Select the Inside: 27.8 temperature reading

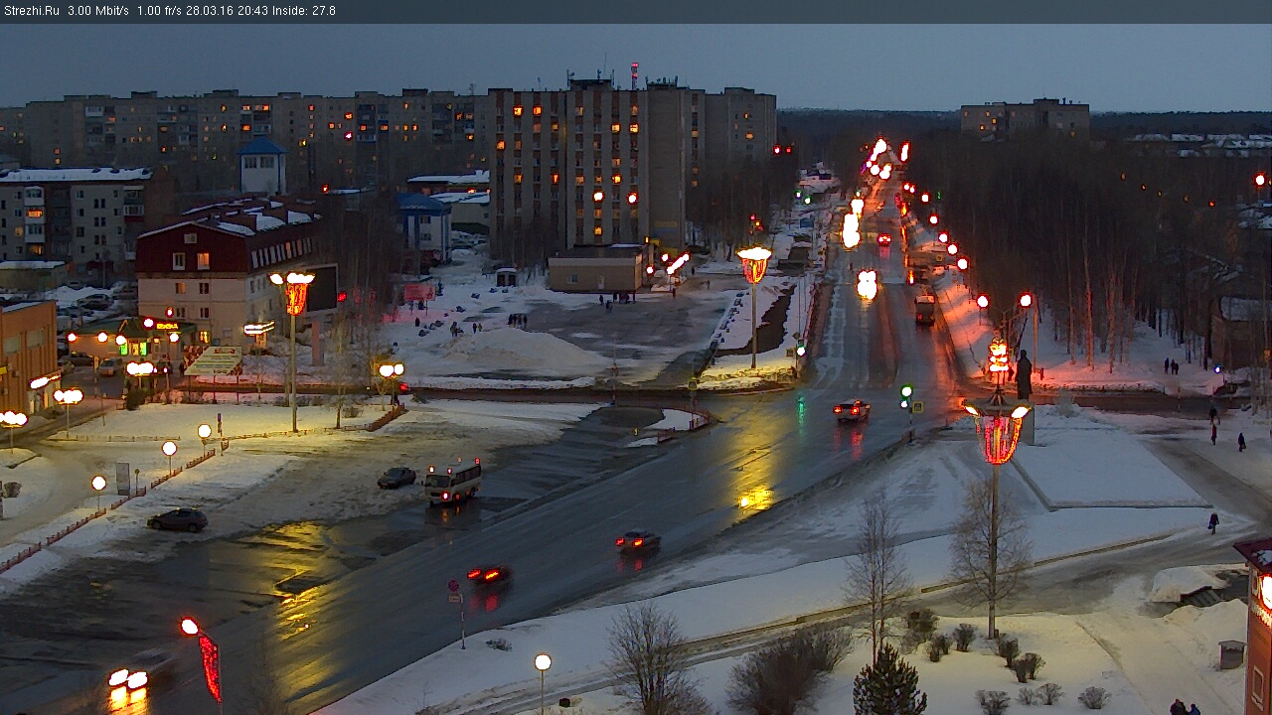(305, 11)
